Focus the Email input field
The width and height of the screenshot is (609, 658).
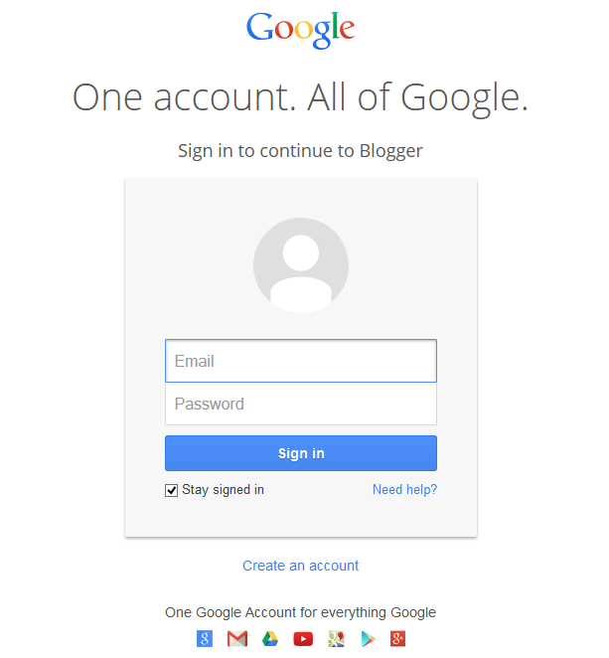[301, 361]
